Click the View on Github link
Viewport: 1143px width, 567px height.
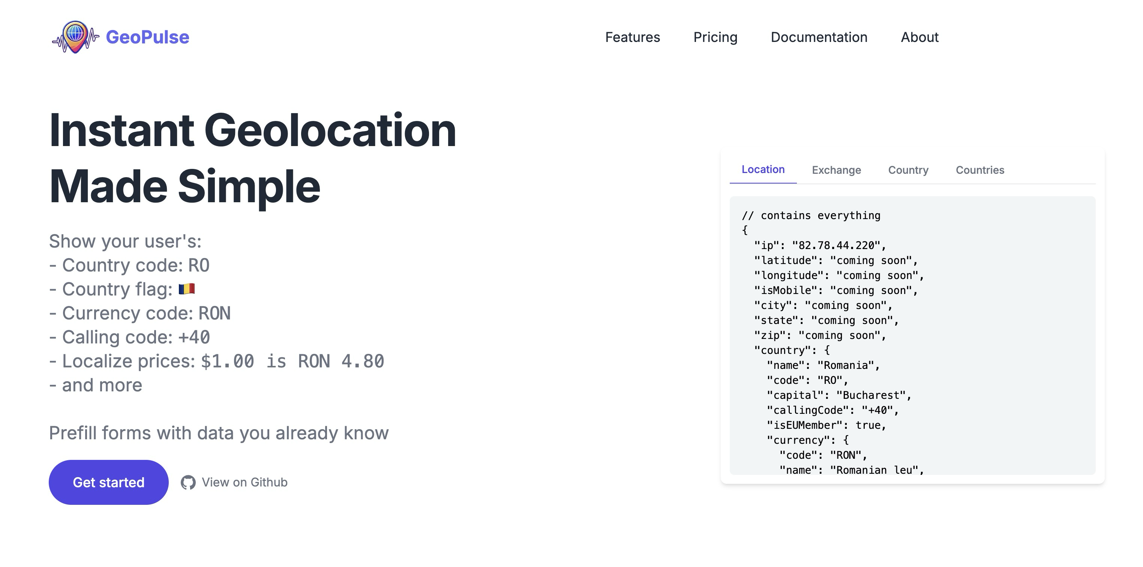tap(235, 481)
